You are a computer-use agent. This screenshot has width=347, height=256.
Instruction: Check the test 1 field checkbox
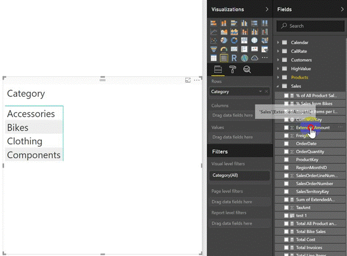(286, 215)
